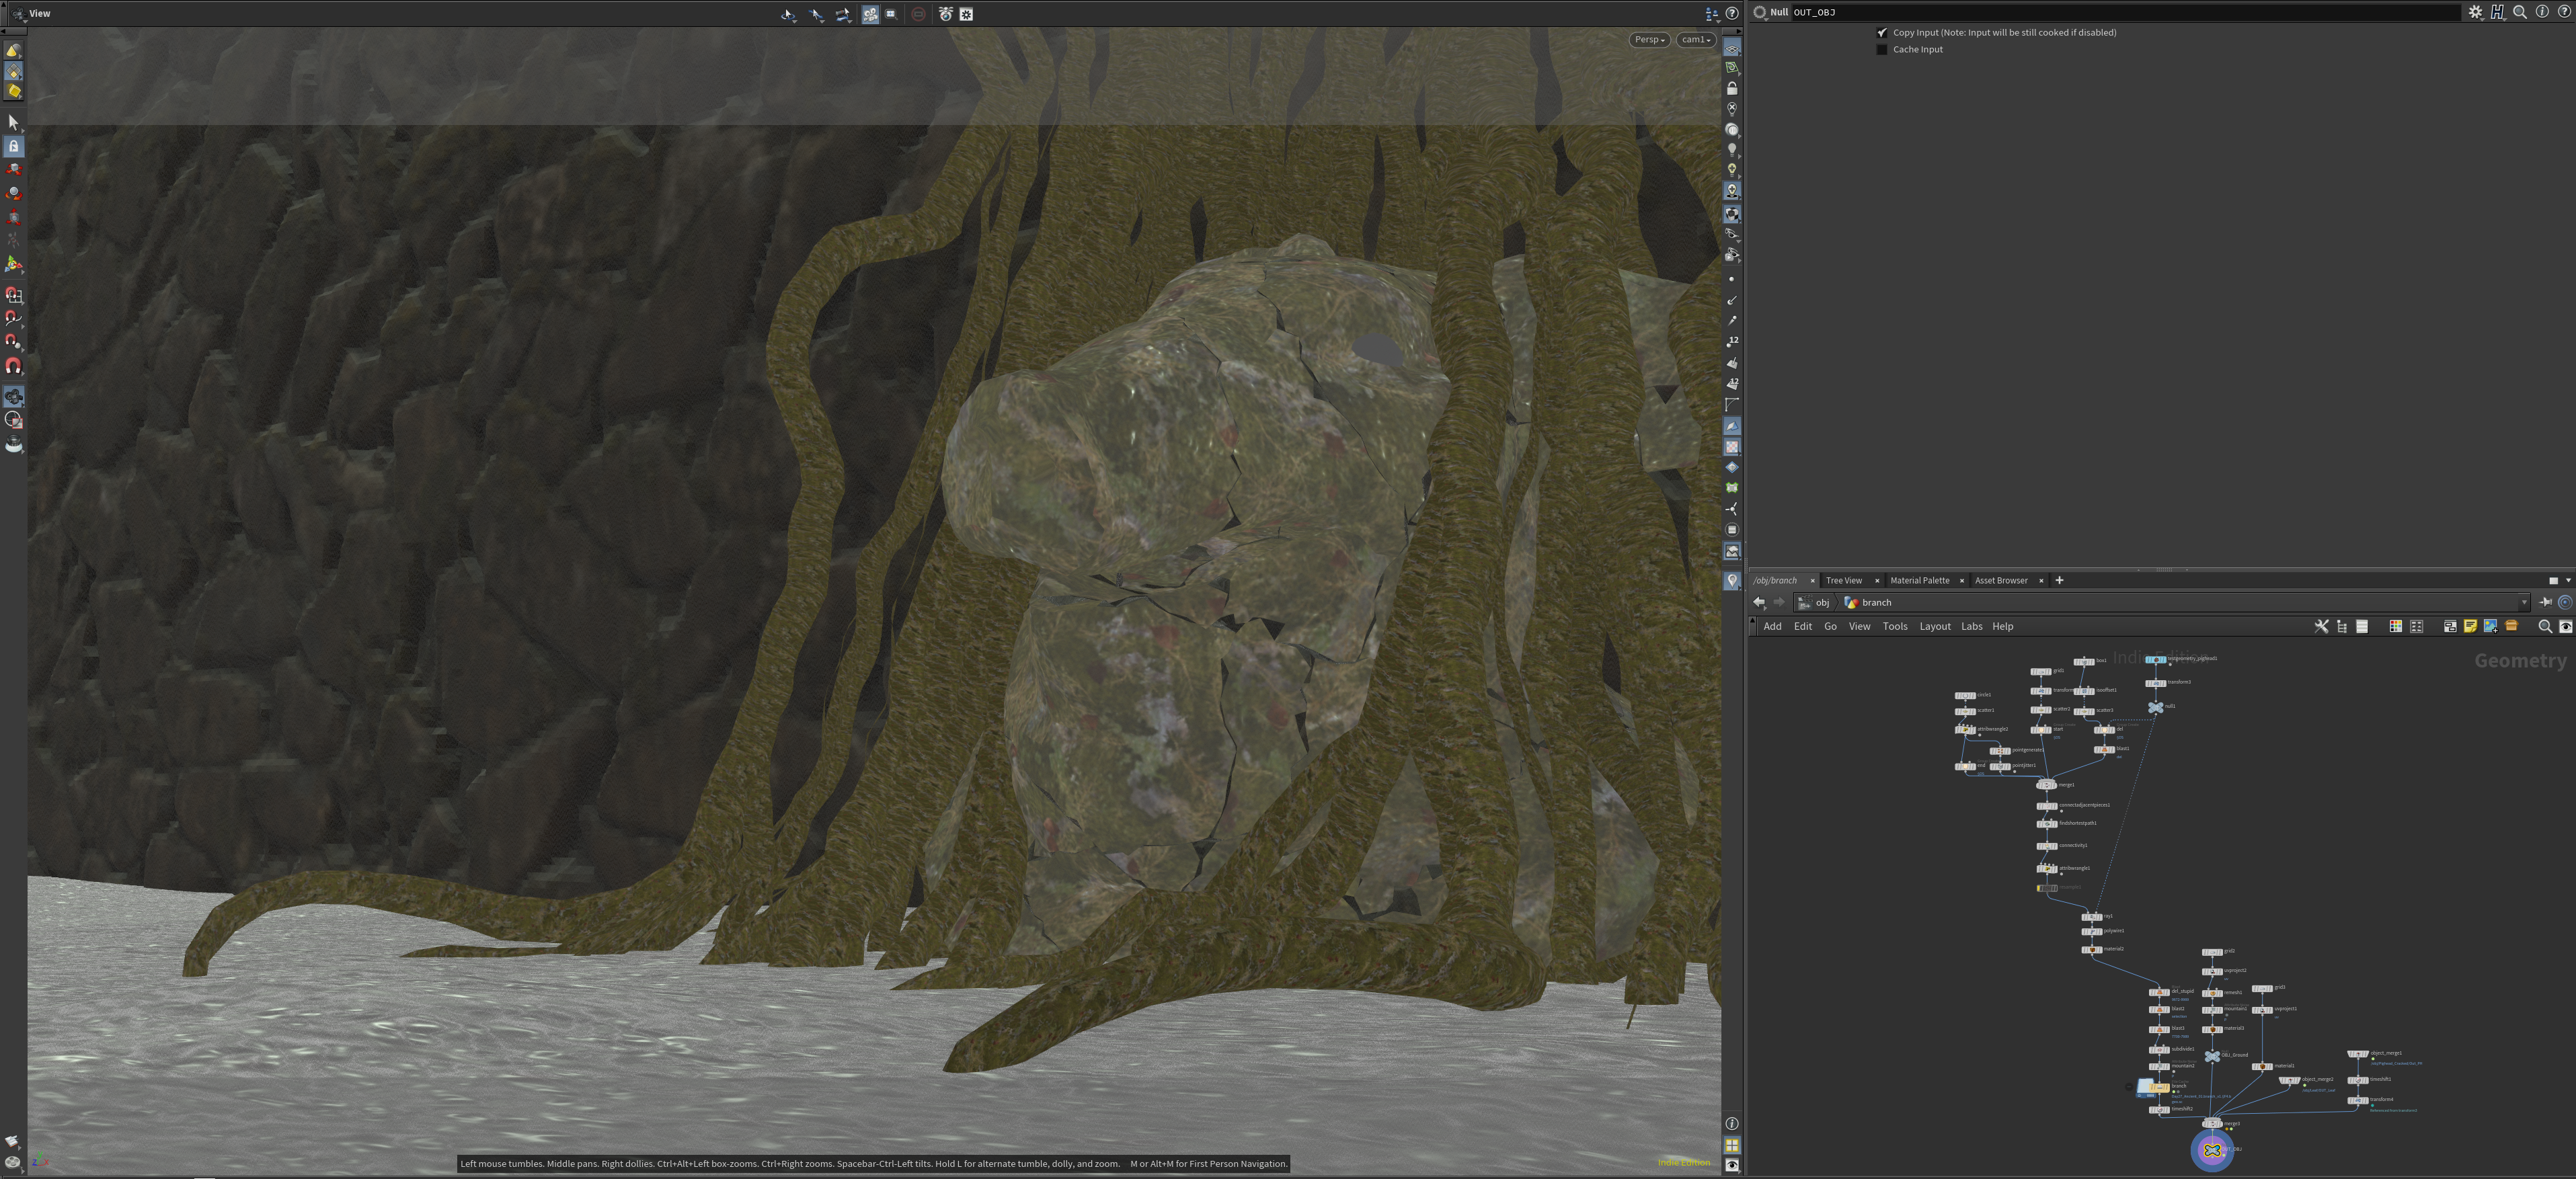The height and width of the screenshot is (1179, 2576).
Task: Click the network search magnifier icon
Action: click(x=2545, y=626)
